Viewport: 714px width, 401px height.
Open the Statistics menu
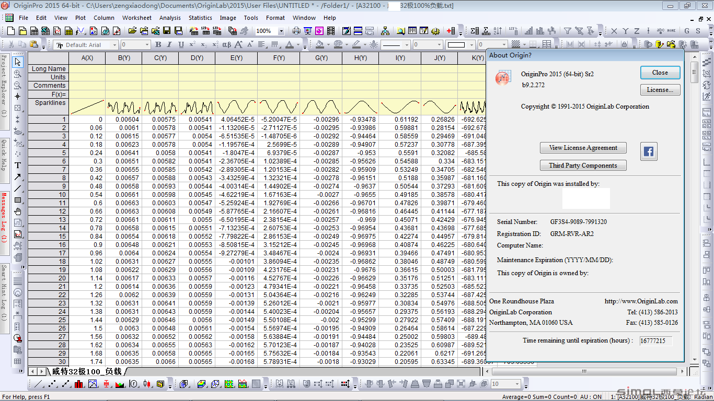point(200,18)
